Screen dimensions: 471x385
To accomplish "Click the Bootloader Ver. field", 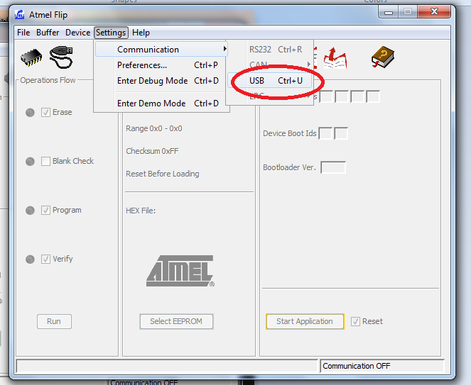I will click(333, 167).
